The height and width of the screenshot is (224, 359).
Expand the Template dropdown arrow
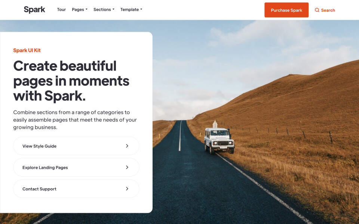(141, 9)
